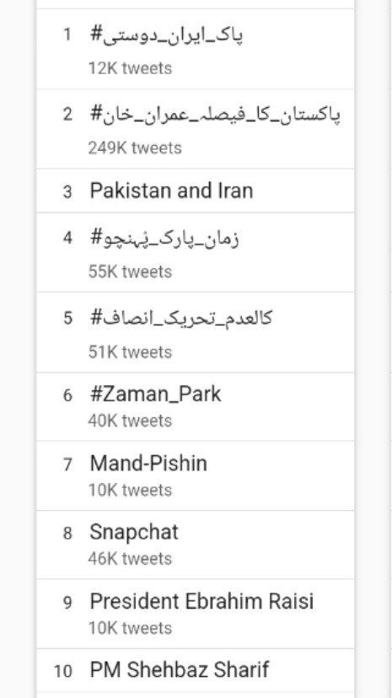Click the 249K tweets count label

tap(135, 148)
